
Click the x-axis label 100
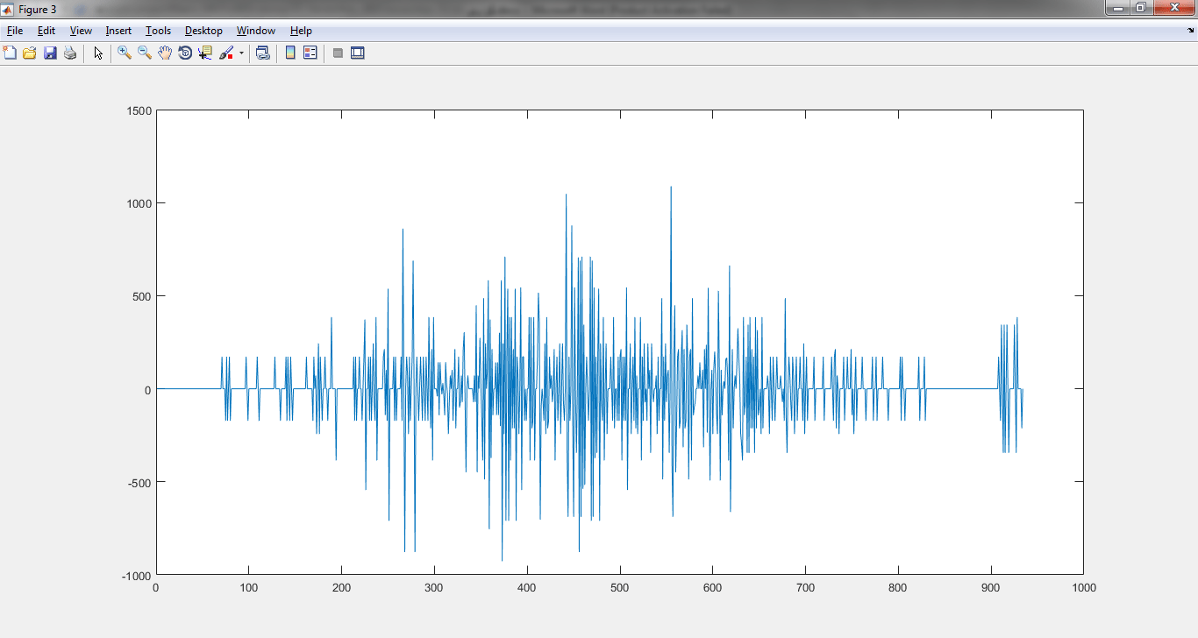[x=249, y=588]
